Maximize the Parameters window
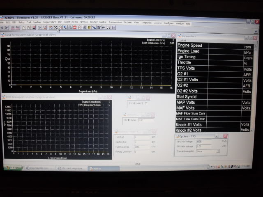263x197 pixels. click(x=251, y=38)
